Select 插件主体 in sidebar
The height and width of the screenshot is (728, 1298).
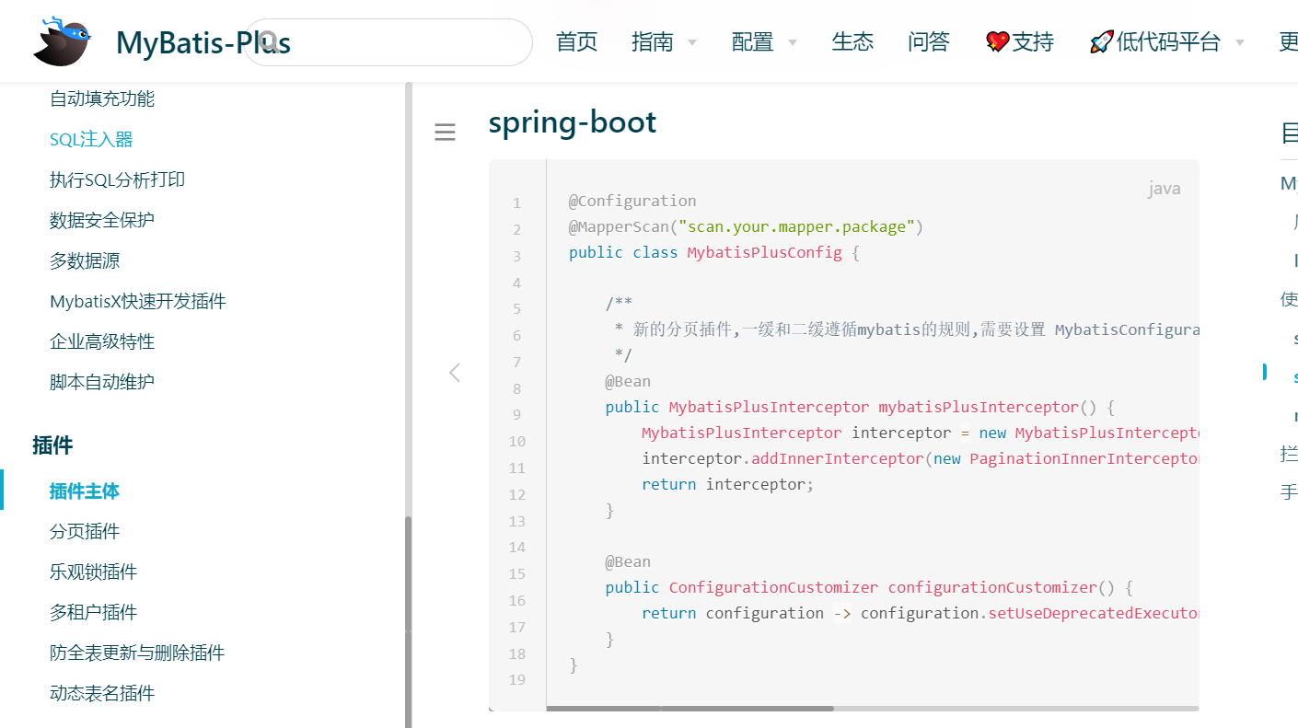tap(85, 491)
